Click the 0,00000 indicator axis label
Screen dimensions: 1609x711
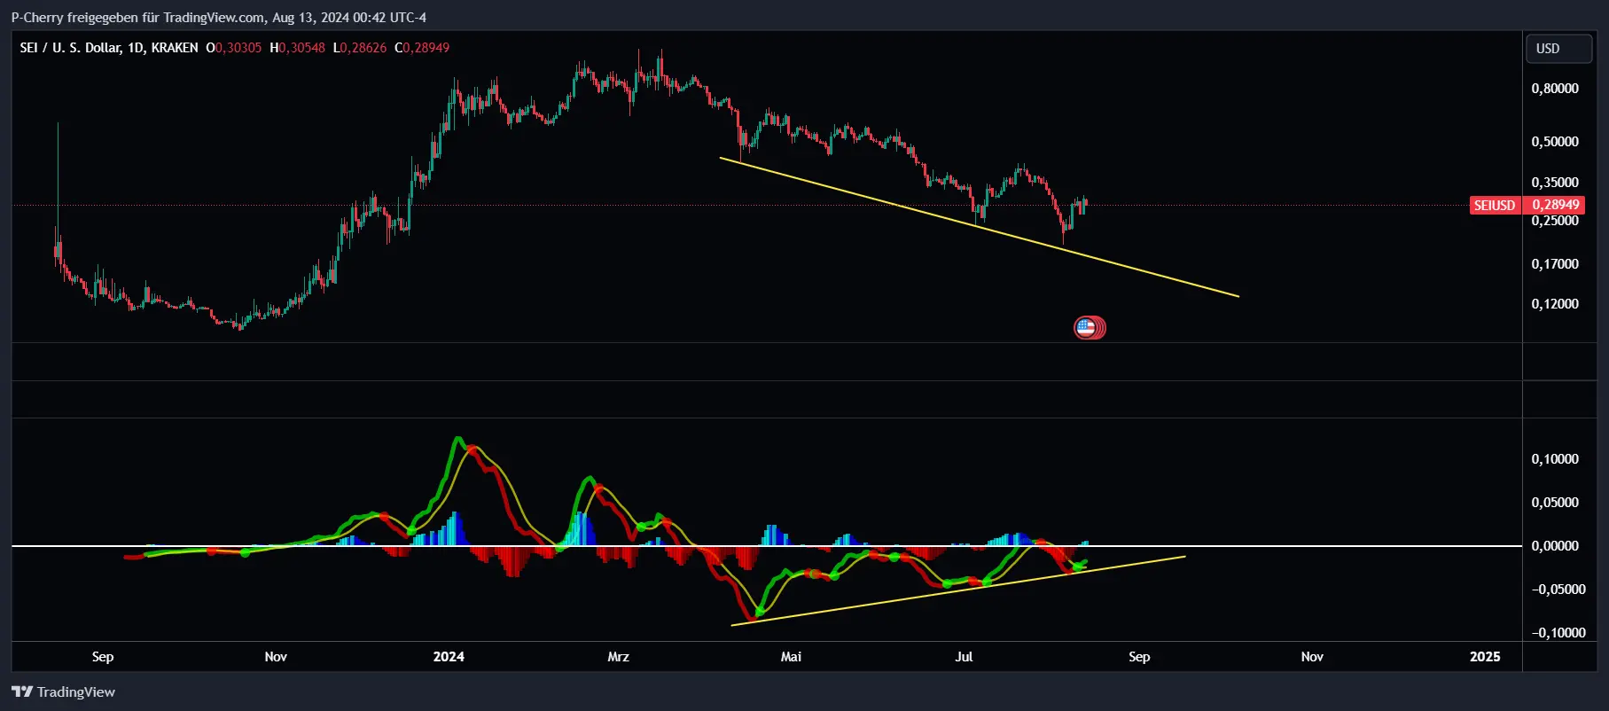(1555, 546)
